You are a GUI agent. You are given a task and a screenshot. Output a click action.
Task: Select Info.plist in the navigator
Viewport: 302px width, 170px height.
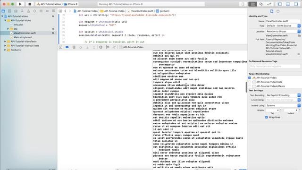tap(18, 25)
